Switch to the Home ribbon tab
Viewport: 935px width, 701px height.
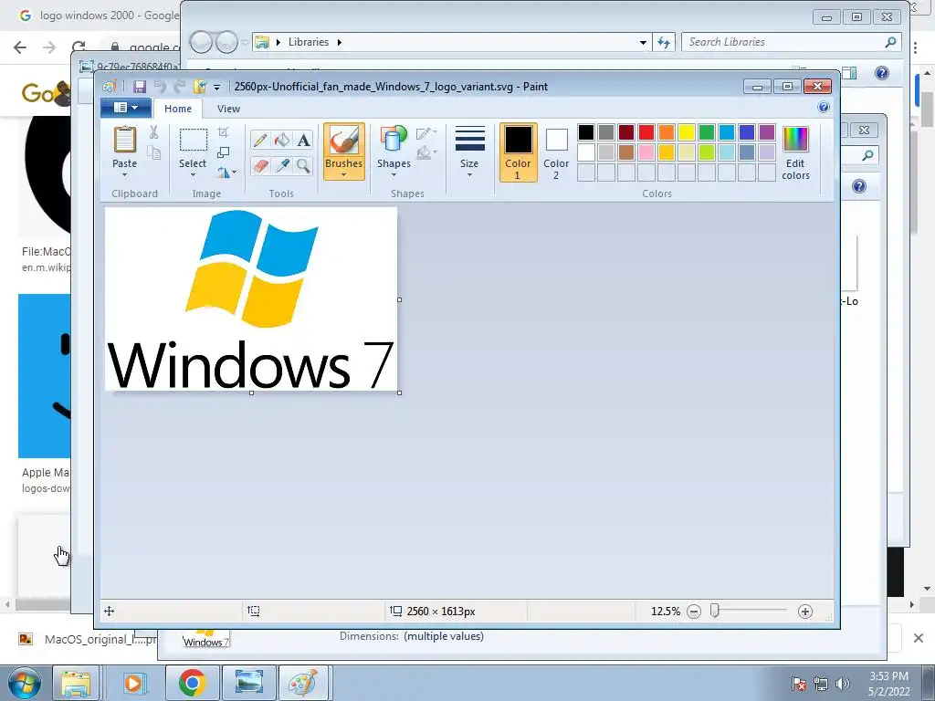pos(178,109)
